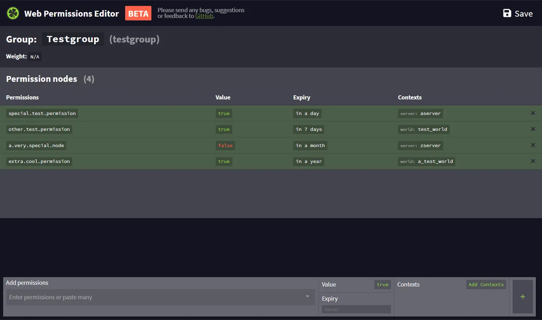Edit the 'in a day' expiry

307,113
